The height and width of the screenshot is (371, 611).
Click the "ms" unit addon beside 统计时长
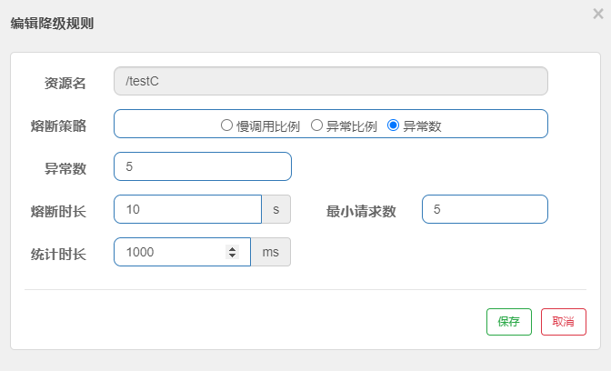(270, 252)
